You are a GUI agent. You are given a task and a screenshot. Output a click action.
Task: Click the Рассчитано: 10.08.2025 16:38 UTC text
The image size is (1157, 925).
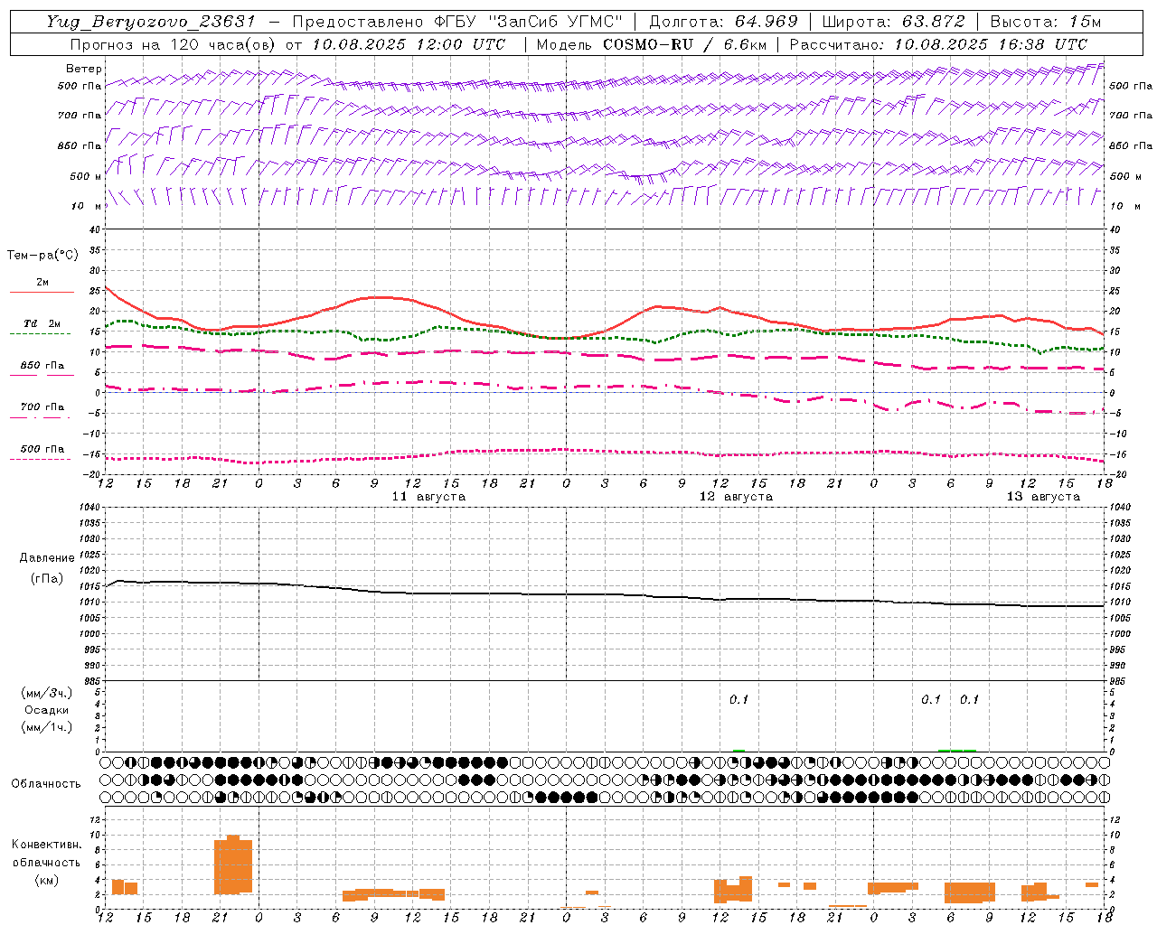pyautogui.click(x=938, y=44)
